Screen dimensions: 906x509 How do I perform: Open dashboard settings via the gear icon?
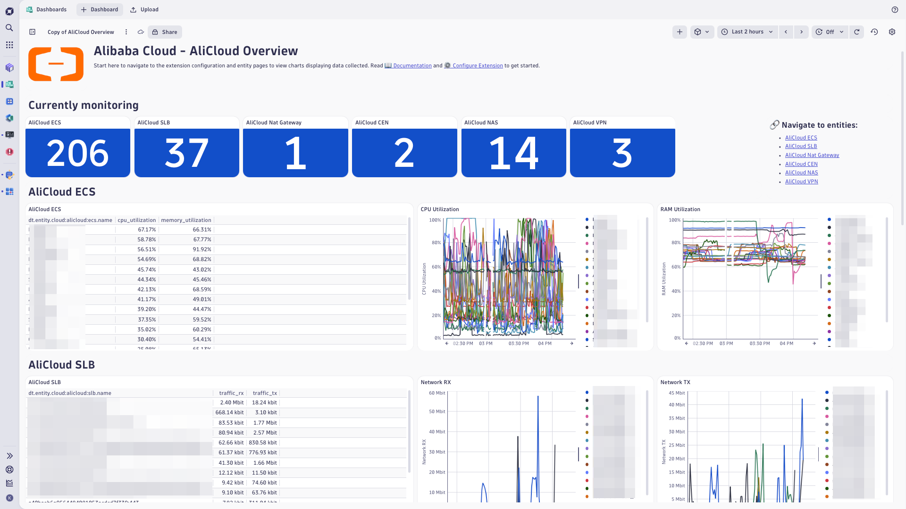pyautogui.click(x=892, y=32)
